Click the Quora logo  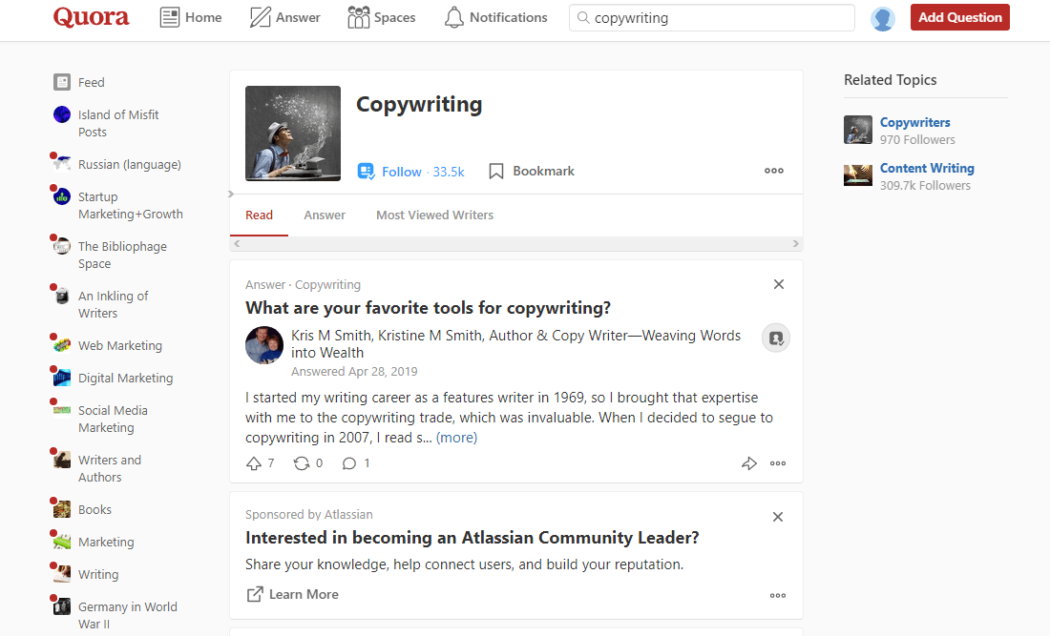tap(91, 17)
